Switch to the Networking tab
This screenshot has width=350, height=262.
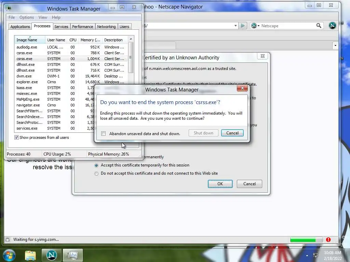(106, 27)
